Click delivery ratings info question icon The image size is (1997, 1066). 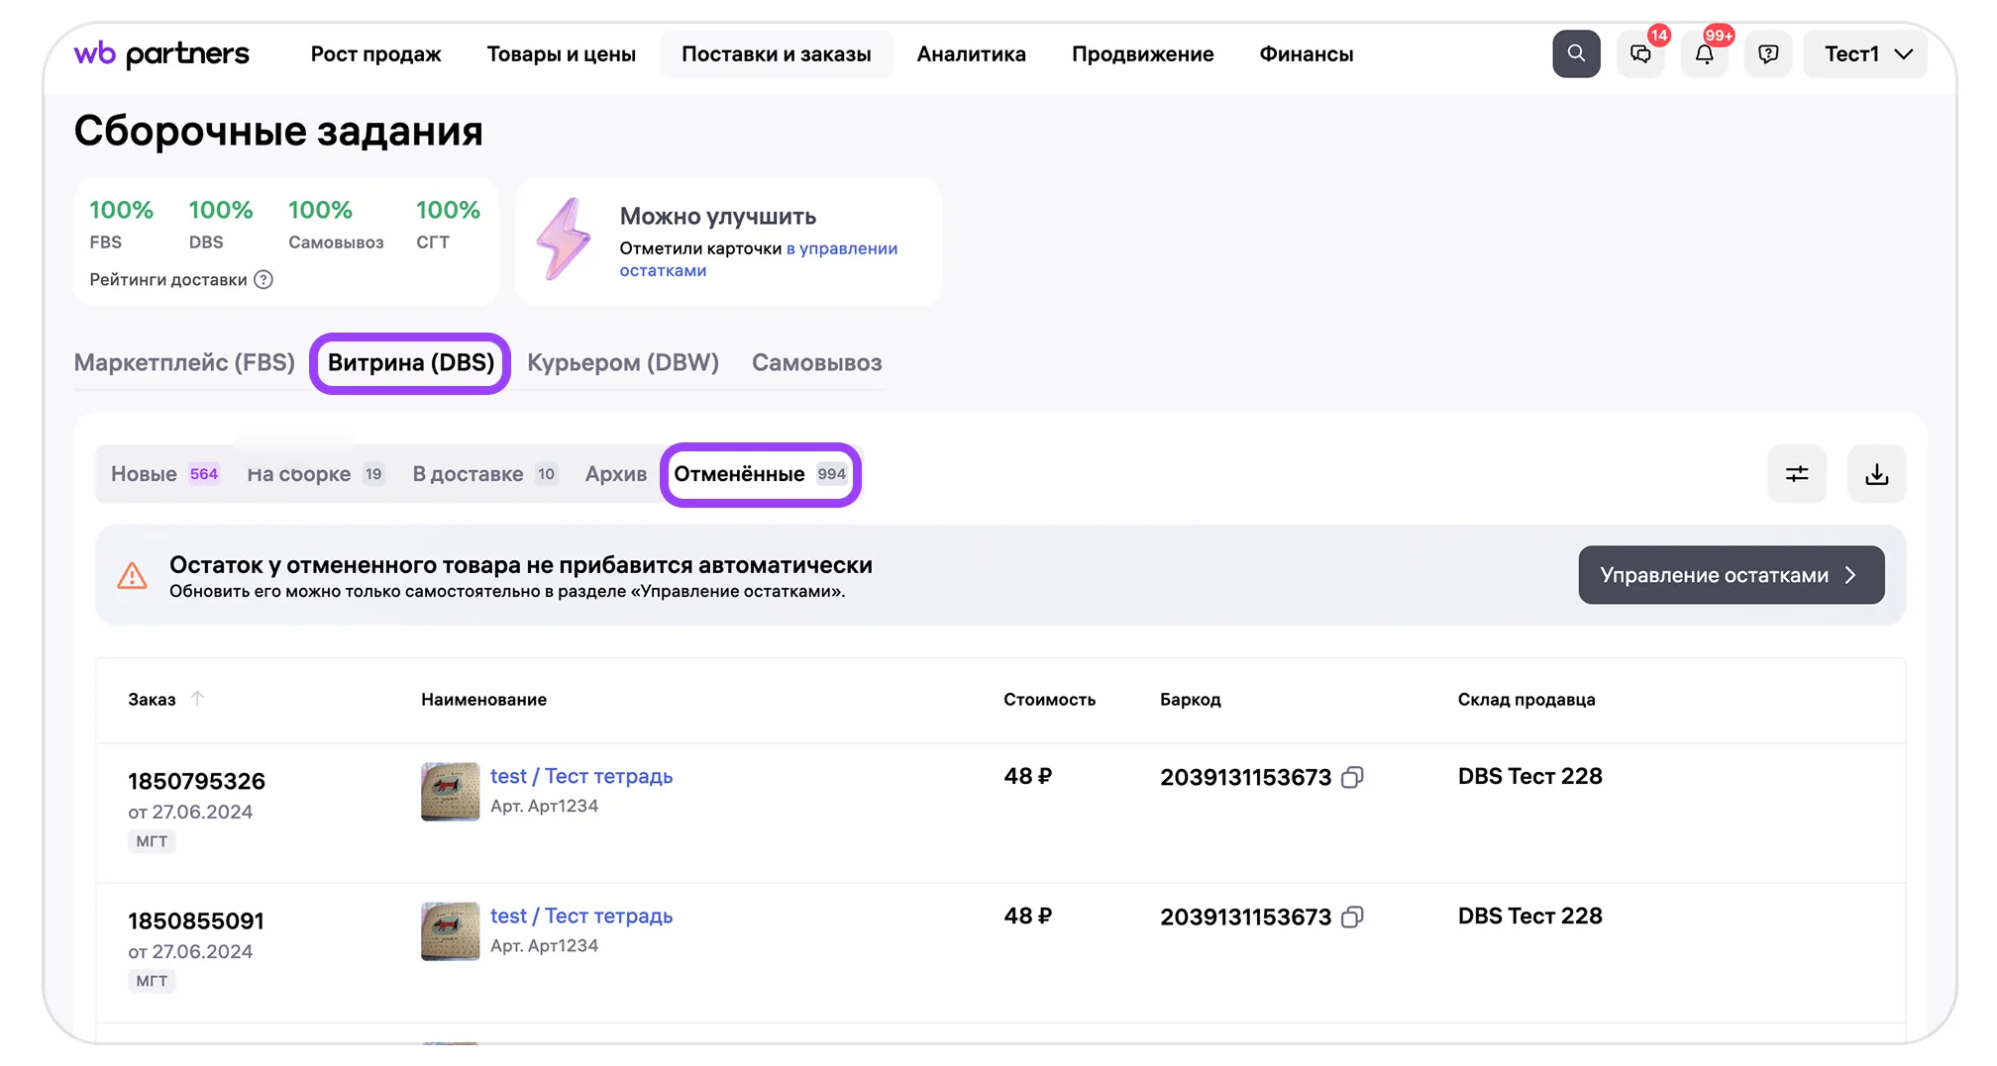(x=263, y=280)
